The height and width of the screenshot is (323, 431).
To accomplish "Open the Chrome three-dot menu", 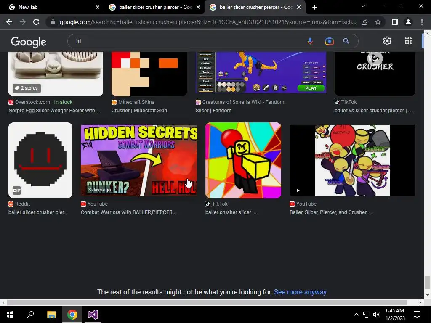I will tap(422, 22).
